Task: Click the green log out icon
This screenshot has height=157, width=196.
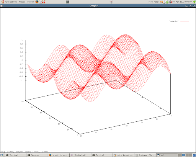Action: pos(194,2)
